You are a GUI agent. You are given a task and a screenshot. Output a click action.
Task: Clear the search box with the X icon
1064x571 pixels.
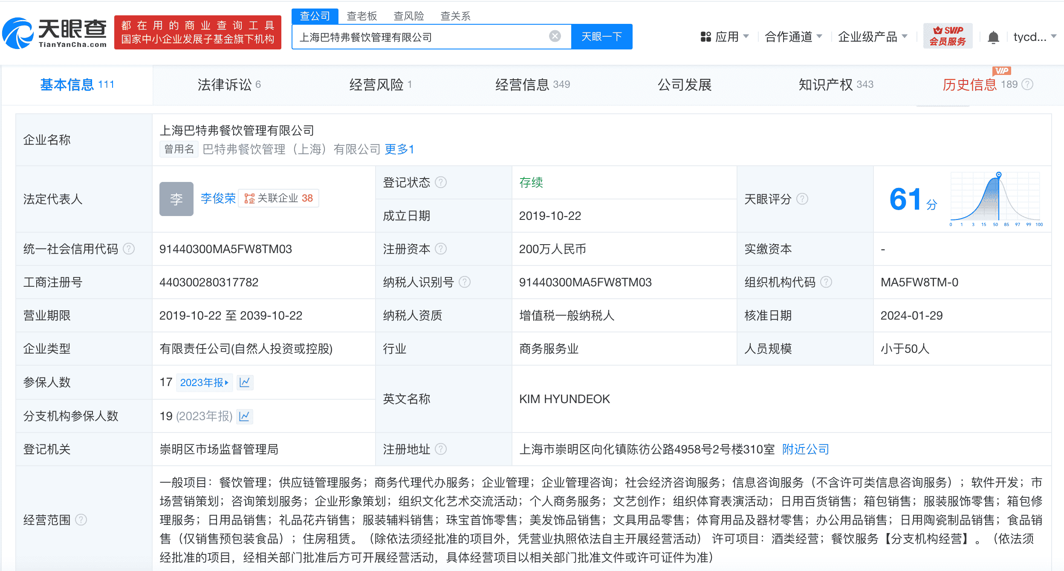pyautogui.click(x=554, y=37)
